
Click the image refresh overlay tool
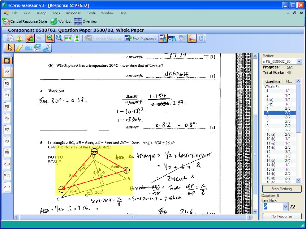[37, 48]
